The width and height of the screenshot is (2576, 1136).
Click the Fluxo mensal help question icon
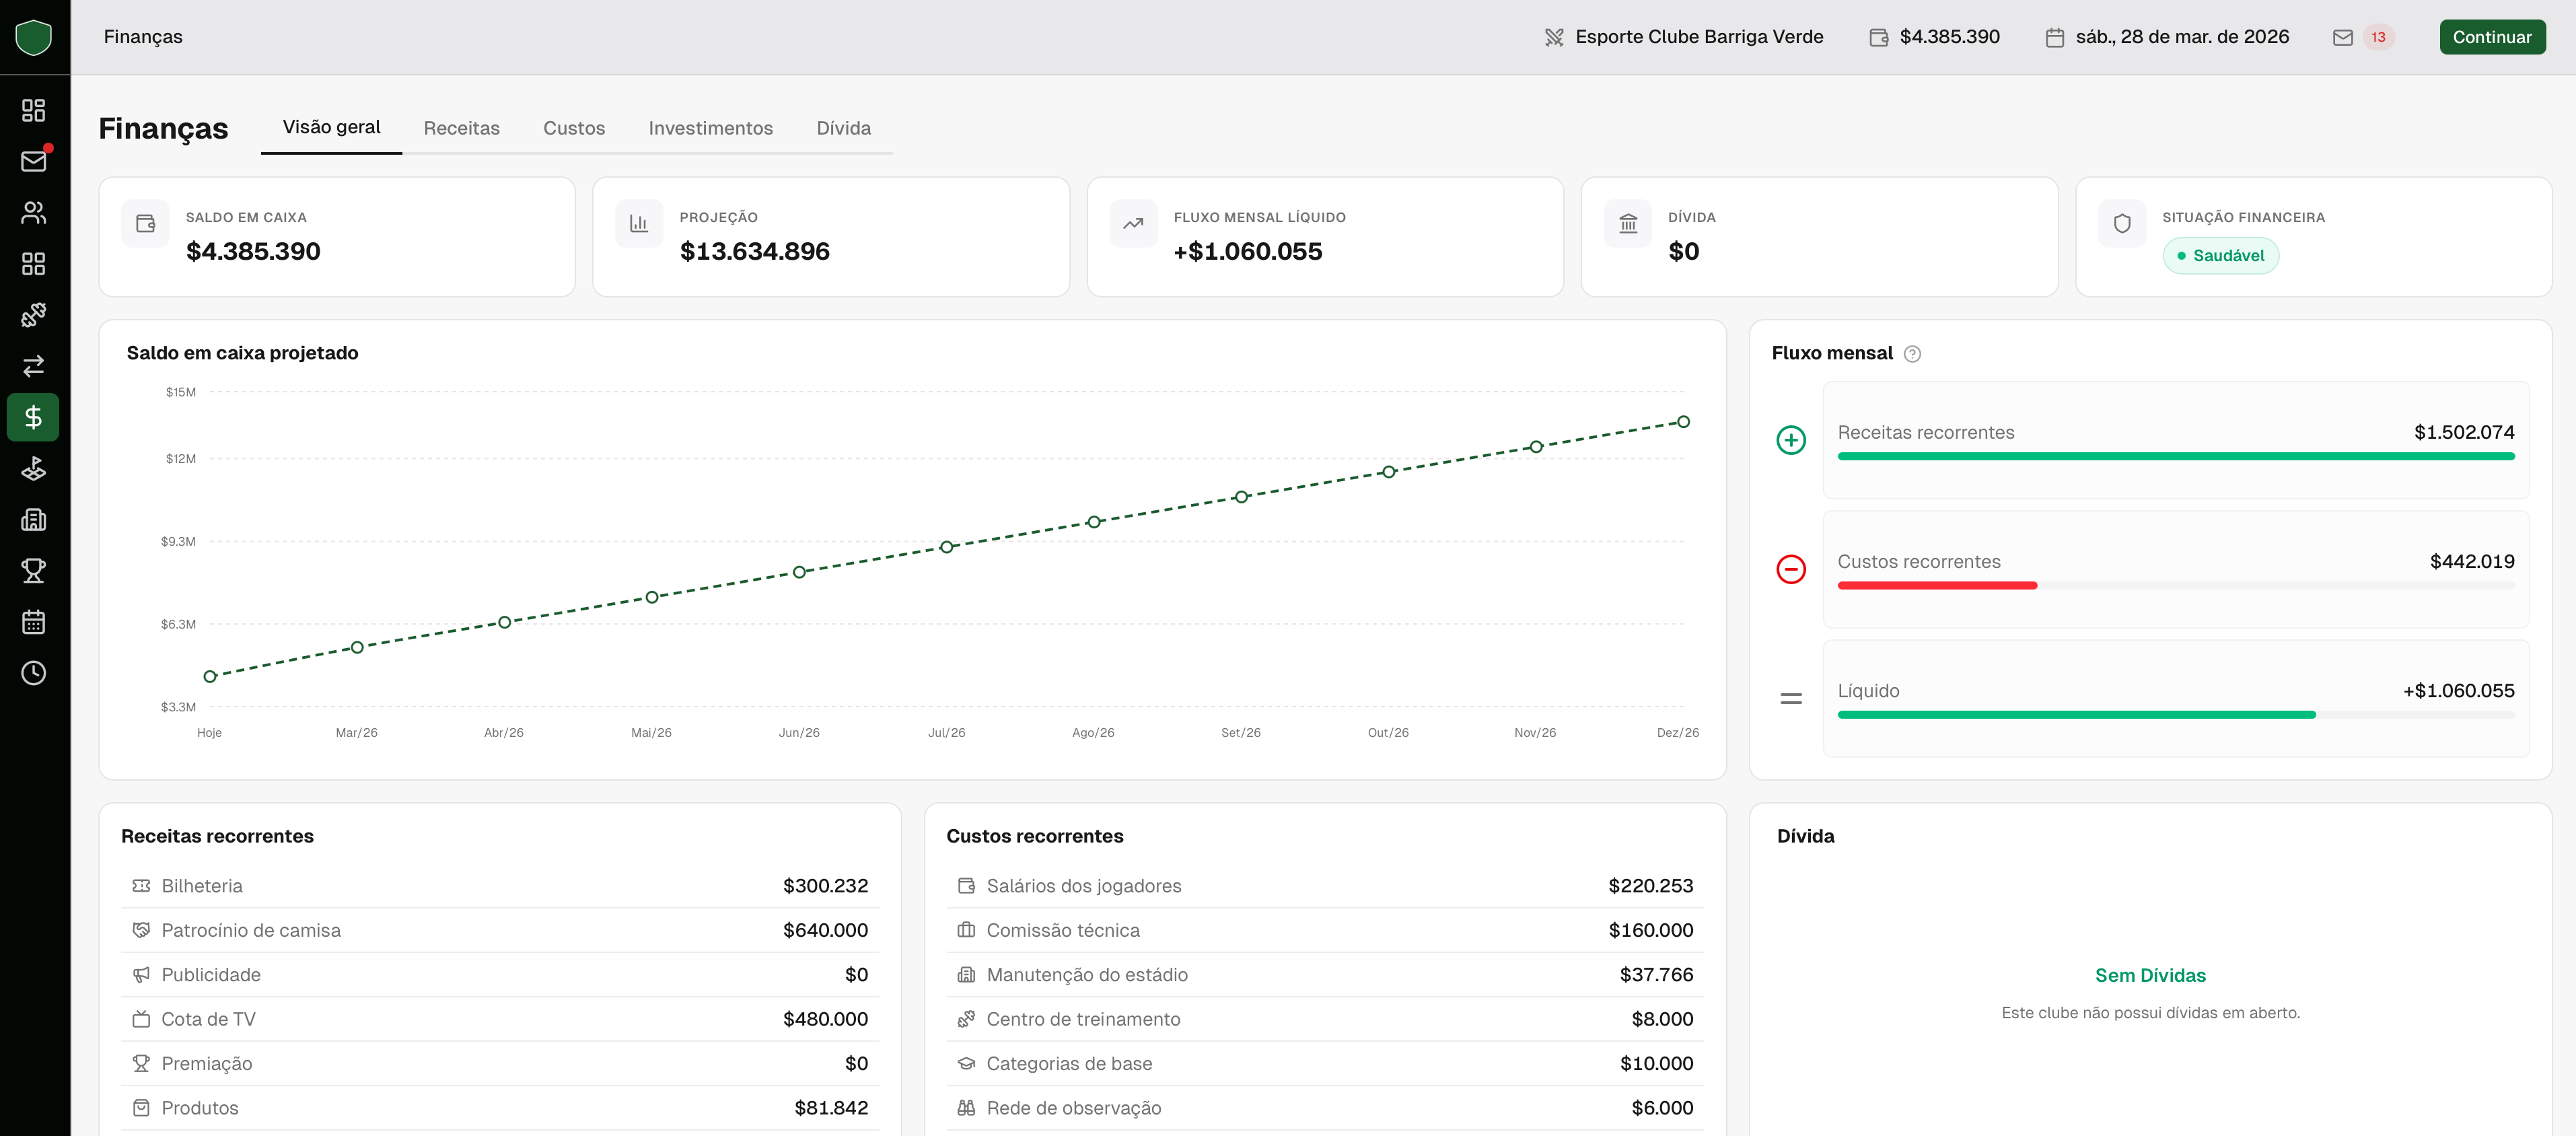pyautogui.click(x=1912, y=354)
